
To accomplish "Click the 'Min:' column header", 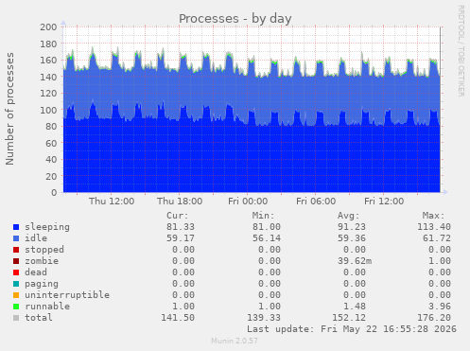I will pos(263,216).
